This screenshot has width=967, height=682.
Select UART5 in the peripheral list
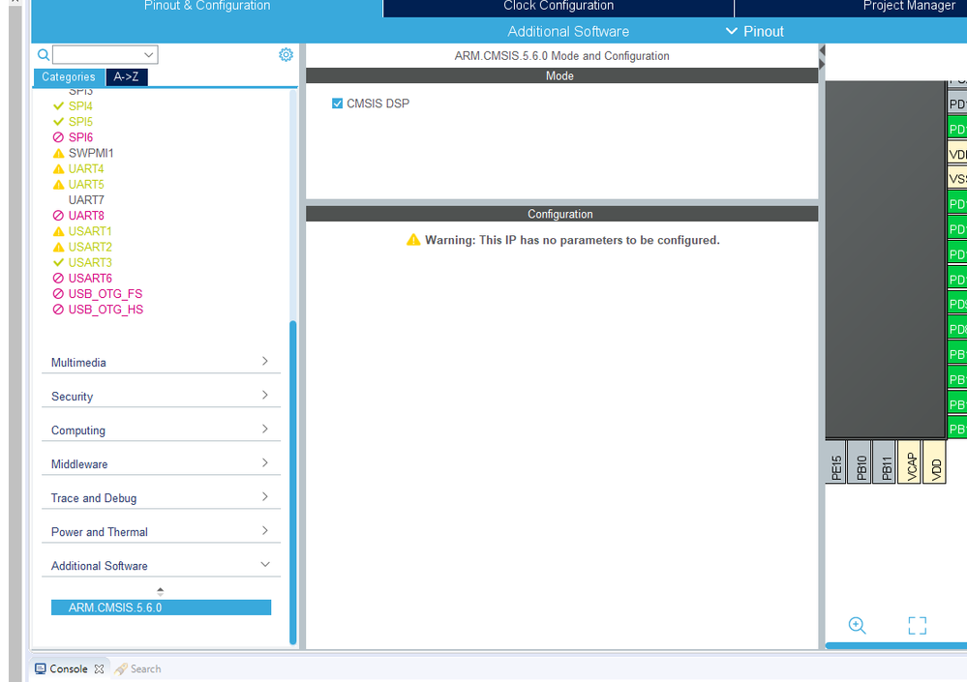click(x=86, y=184)
